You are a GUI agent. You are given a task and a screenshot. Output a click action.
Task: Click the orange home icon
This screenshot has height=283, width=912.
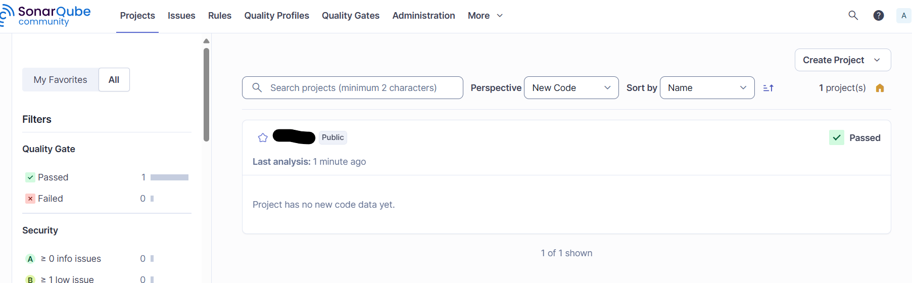880,88
